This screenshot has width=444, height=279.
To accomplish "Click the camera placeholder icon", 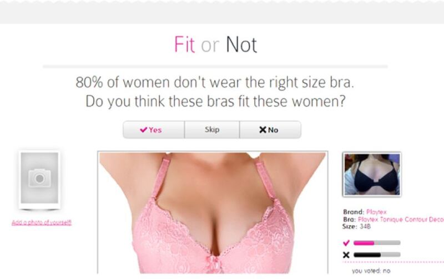I will click(39, 178).
